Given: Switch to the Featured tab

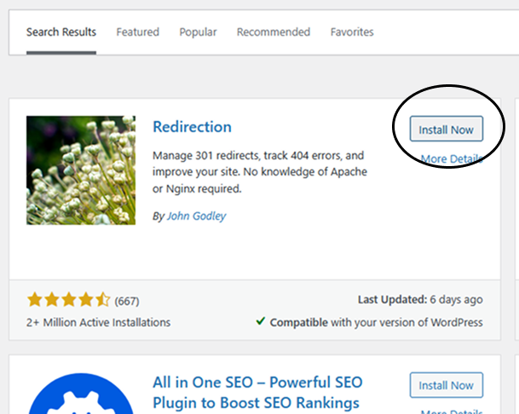Looking at the screenshot, I should pyautogui.click(x=138, y=32).
